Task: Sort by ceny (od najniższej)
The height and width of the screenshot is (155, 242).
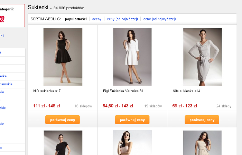Action: pos(122,19)
